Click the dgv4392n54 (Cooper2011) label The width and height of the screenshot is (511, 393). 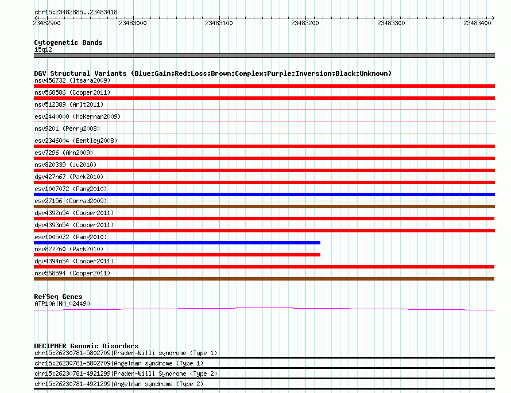tap(74, 213)
